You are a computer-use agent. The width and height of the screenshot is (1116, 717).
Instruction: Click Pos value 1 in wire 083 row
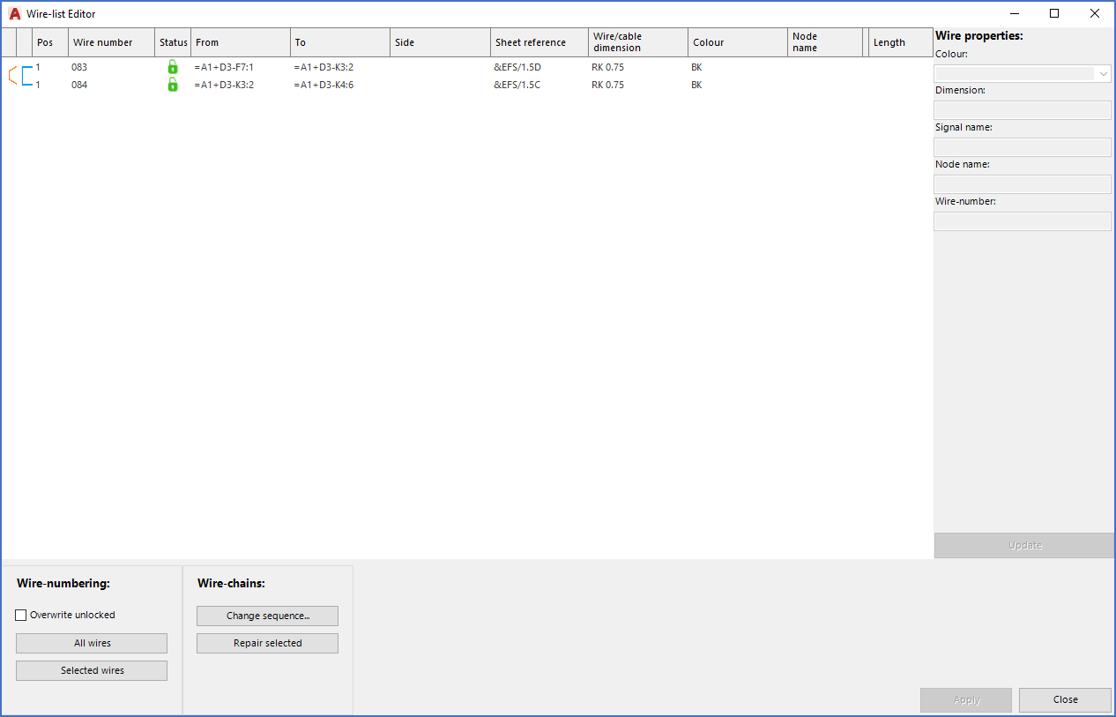38,67
